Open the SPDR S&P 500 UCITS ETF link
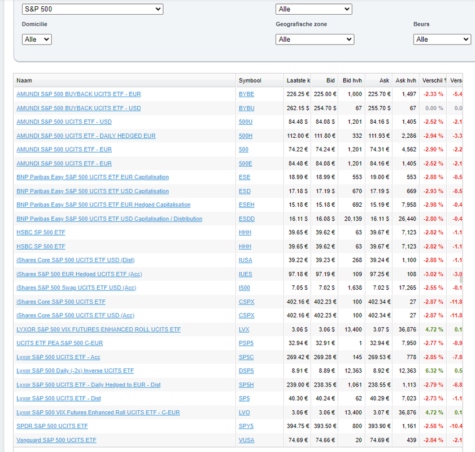 click(x=52, y=426)
